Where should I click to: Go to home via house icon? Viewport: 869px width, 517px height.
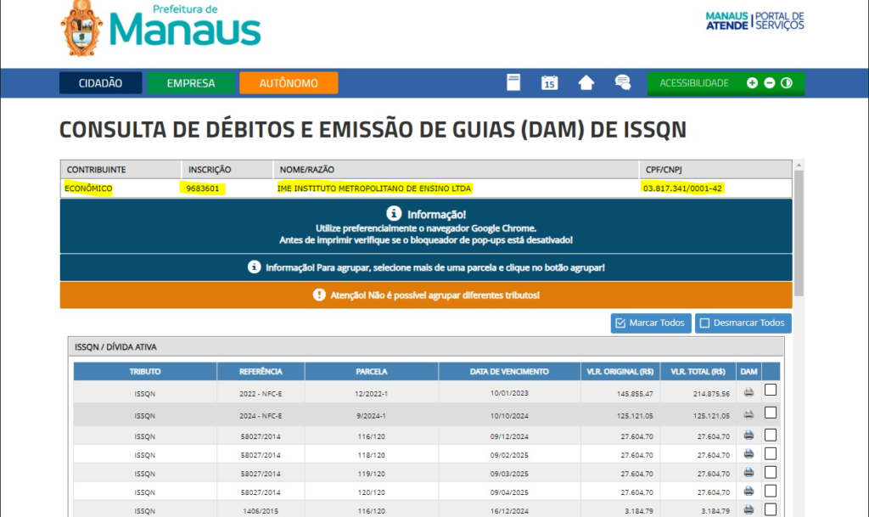click(x=586, y=82)
